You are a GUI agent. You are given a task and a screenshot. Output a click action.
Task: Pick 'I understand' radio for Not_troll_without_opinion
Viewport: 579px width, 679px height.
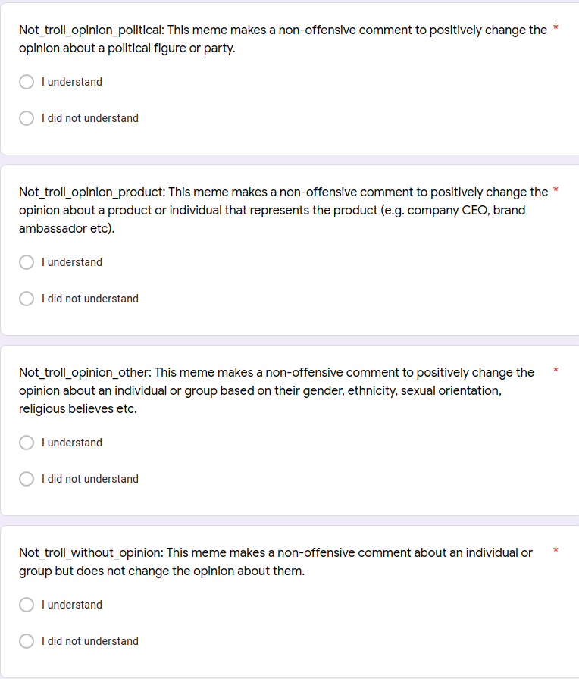tap(27, 605)
